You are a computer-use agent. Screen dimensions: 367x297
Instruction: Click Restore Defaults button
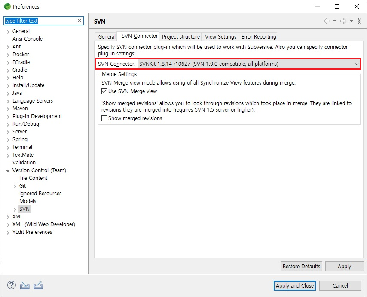(x=301, y=267)
